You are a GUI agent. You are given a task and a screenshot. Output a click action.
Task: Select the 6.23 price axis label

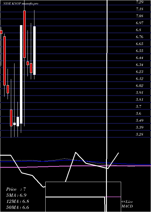click(x=140, y=72)
